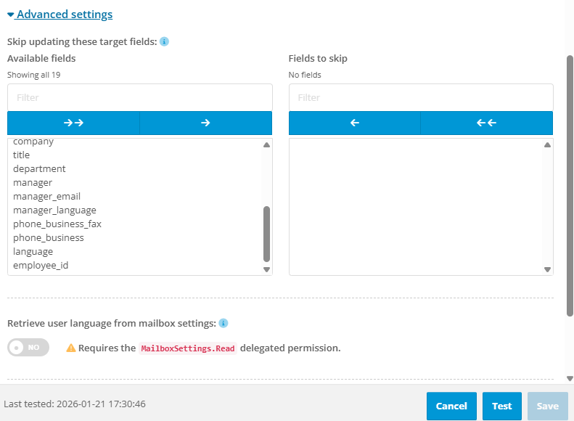This screenshot has height=421, width=574.
Task: Open info tooltip for skip target fields
Action: click(x=165, y=41)
